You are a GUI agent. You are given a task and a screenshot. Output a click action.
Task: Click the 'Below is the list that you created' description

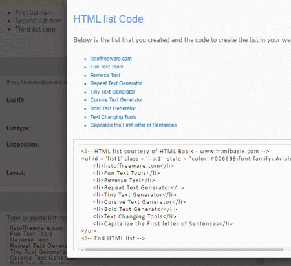(x=182, y=40)
